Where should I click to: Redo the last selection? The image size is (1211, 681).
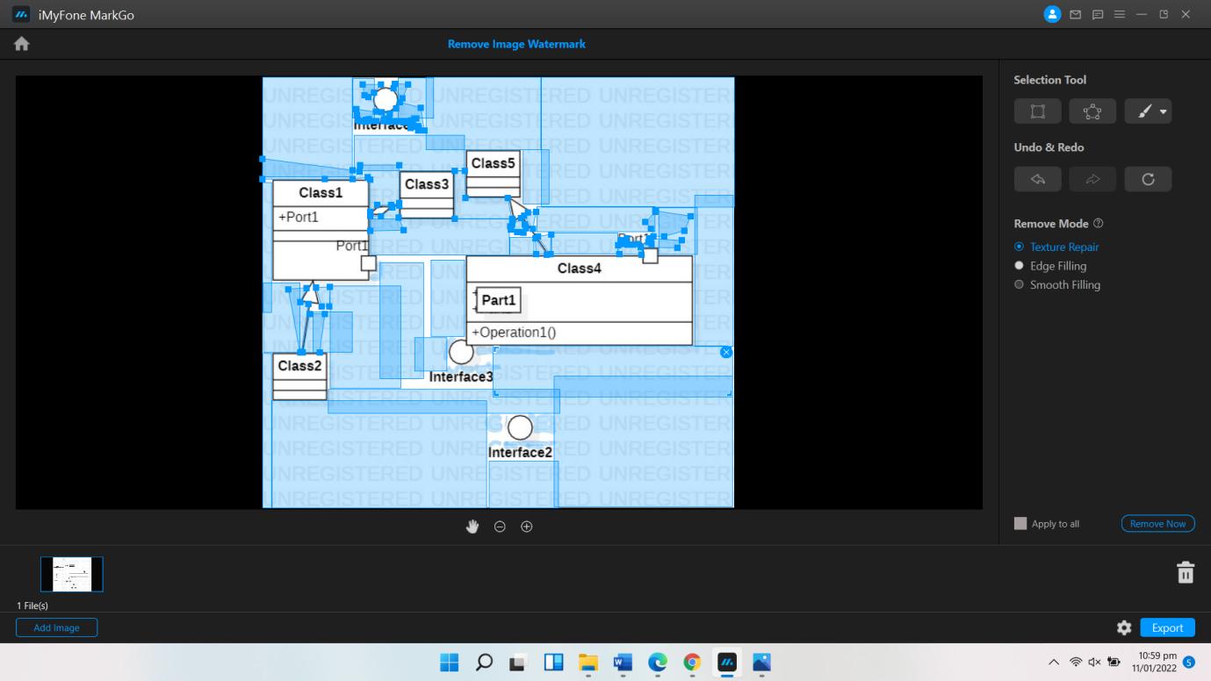[1092, 179]
